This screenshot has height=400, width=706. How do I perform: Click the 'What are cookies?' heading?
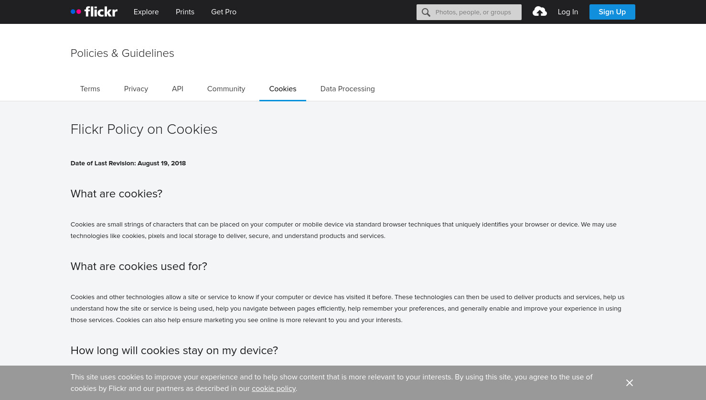click(117, 194)
